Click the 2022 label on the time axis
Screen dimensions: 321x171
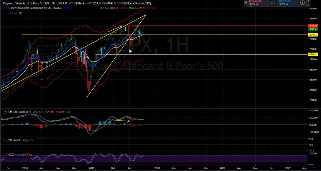[288, 168]
